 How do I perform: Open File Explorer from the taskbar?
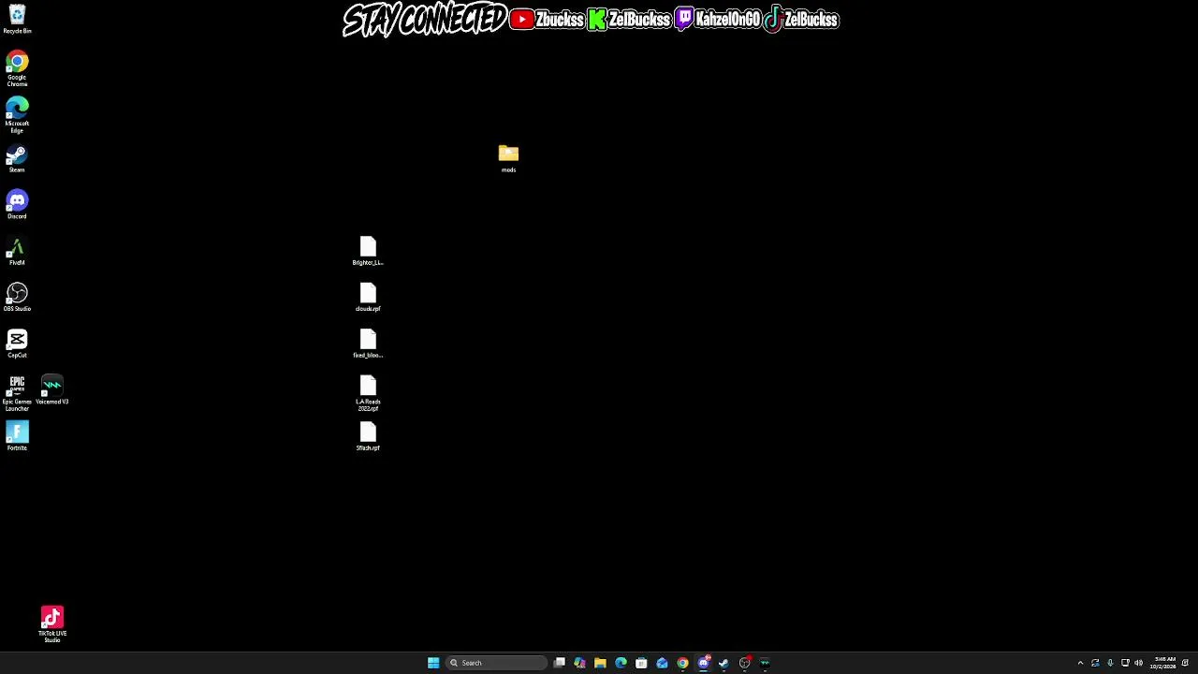(601, 663)
